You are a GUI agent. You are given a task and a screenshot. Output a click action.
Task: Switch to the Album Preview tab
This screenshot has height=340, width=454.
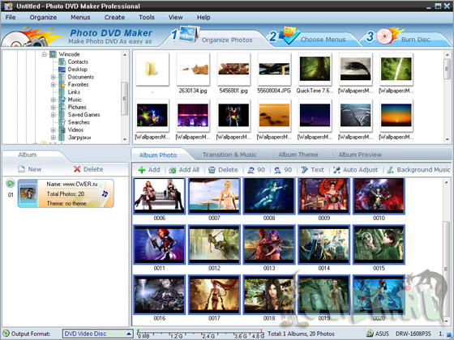click(x=360, y=155)
